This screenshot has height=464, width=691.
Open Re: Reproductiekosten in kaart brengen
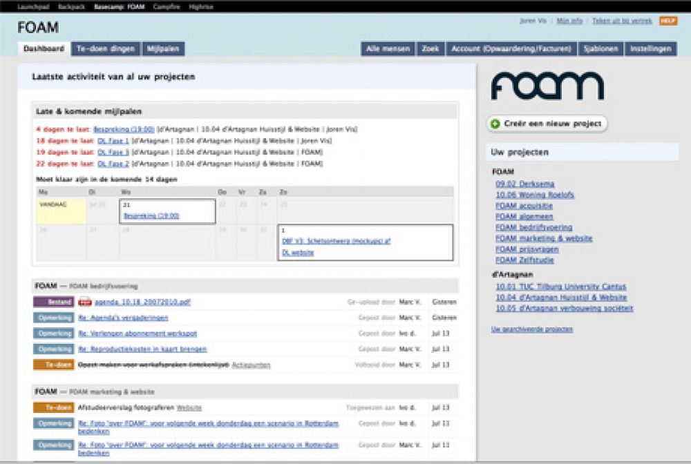click(x=142, y=349)
